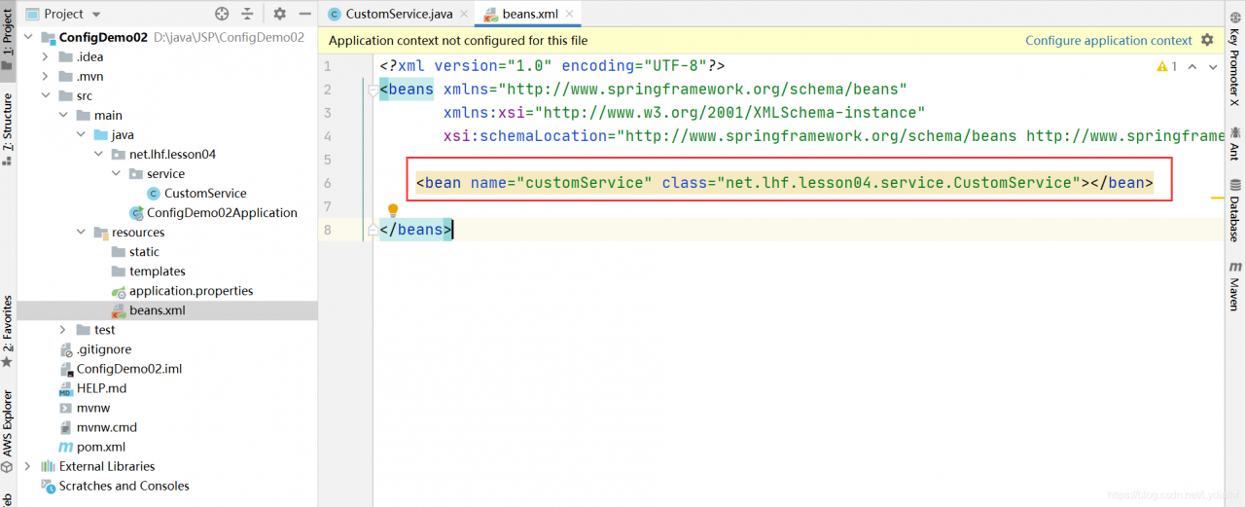This screenshot has height=507, width=1245.
Task: Go to previous highlighted problem arrow
Action: (x=1193, y=66)
